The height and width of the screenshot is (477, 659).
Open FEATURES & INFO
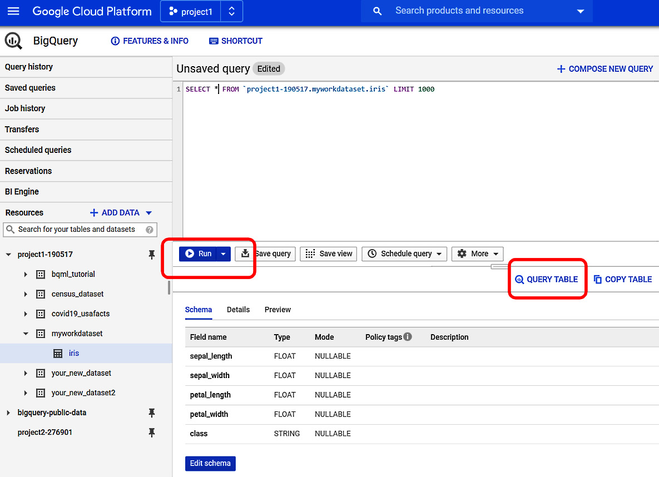click(149, 41)
